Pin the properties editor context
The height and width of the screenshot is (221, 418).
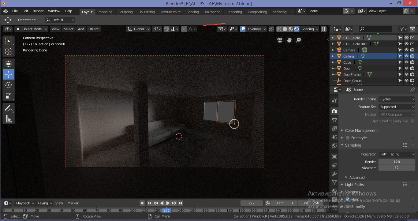(x=412, y=90)
